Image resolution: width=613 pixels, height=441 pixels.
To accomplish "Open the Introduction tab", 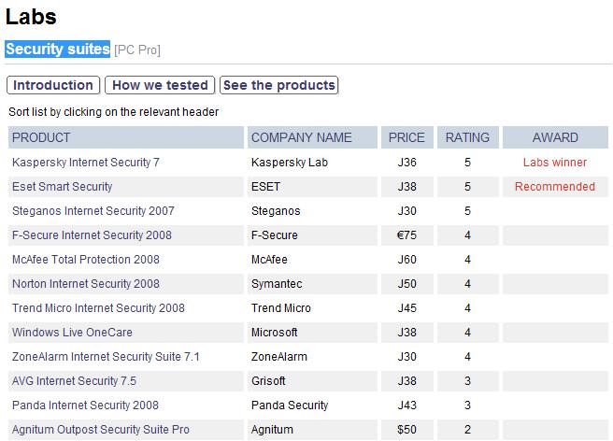I will tap(53, 85).
